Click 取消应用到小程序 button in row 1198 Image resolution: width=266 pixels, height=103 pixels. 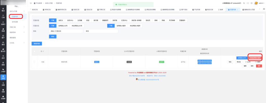tap(255, 58)
